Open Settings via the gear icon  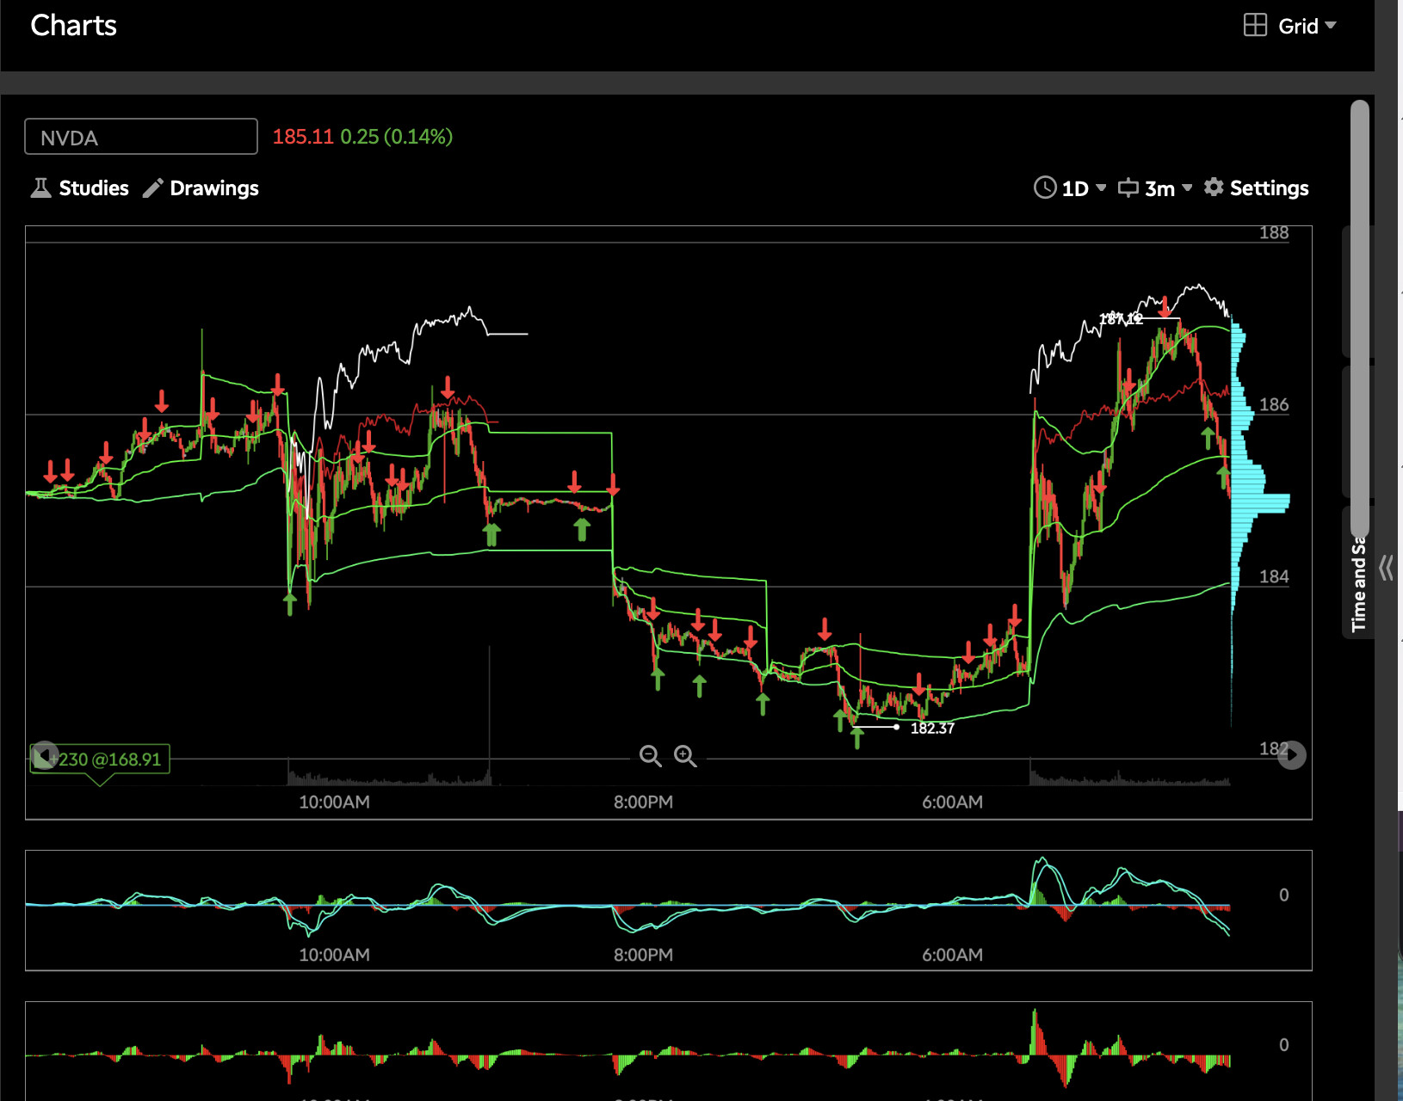[1214, 188]
